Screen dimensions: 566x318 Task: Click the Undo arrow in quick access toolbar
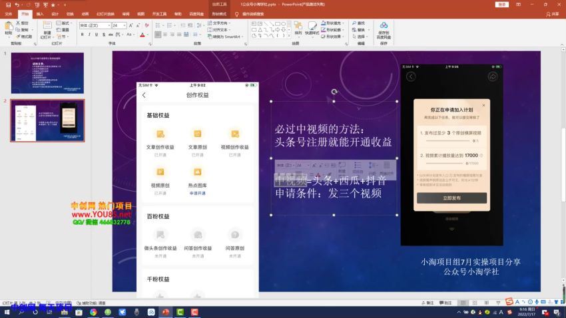(17, 5)
